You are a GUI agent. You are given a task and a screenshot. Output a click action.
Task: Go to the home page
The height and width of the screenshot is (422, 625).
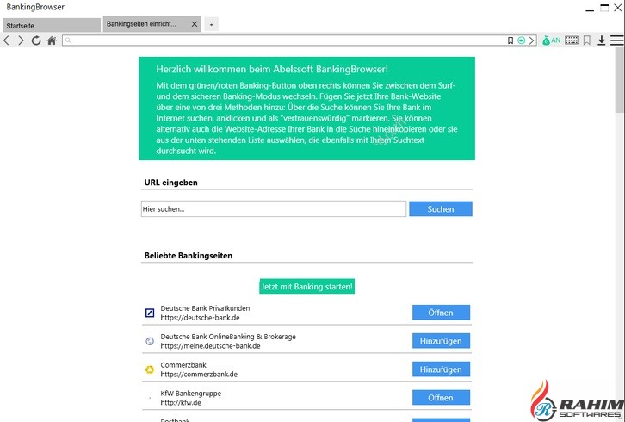coord(52,40)
